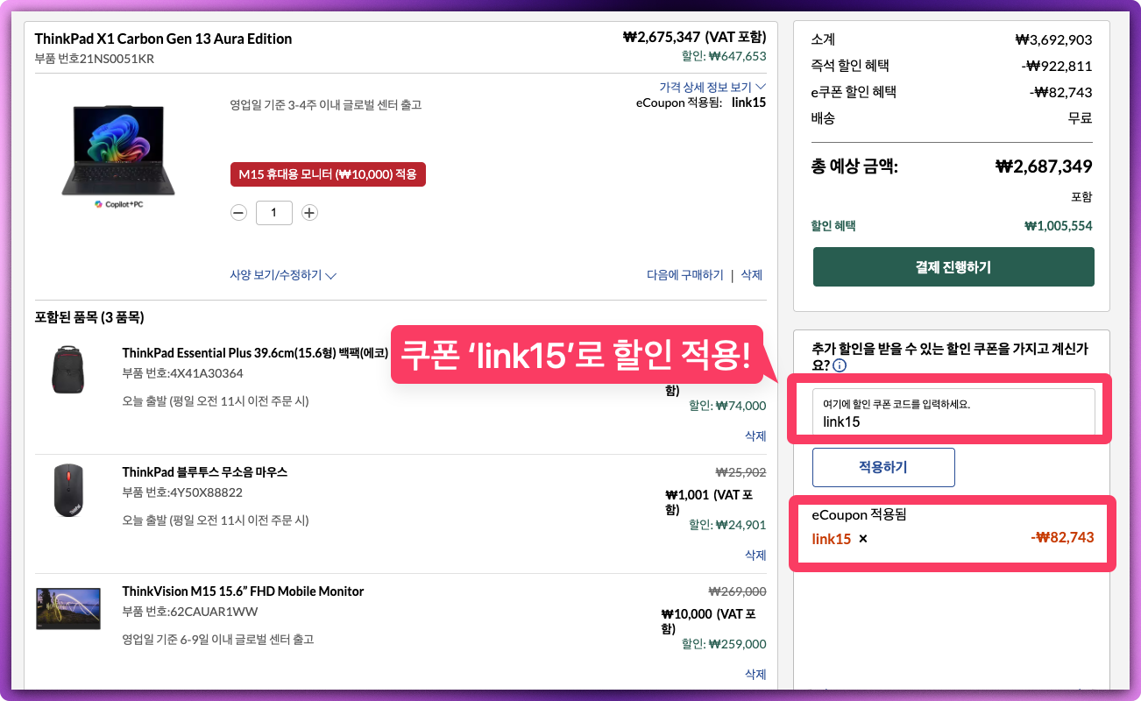
Task: Click ThinkPad X1 Carbon Gen 13 Aura Edition title
Action: (163, 39)
